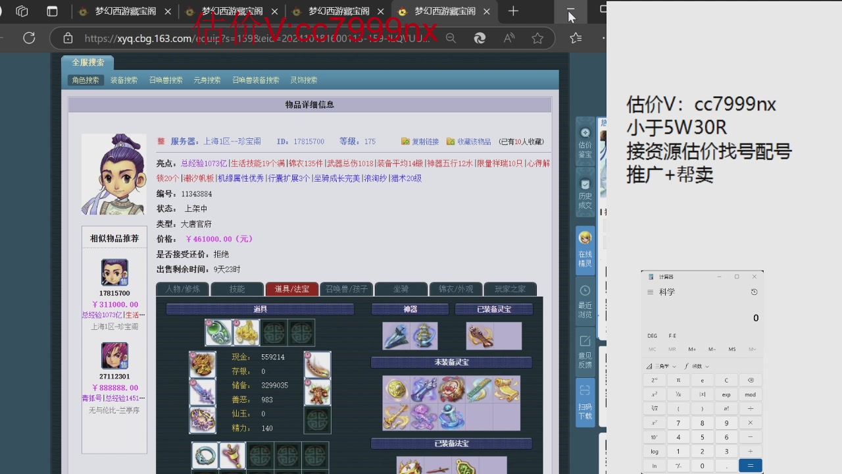Click the calculator divide key
The height and width of the screenshot is (474, 842).
pos(751,408)
